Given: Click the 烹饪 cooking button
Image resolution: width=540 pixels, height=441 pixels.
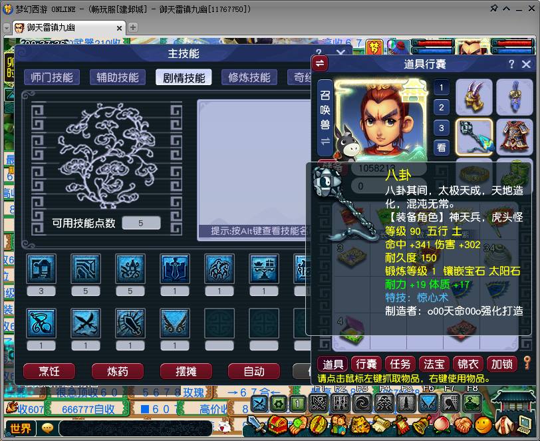Looking at the screenshot, I should (49, 372).
